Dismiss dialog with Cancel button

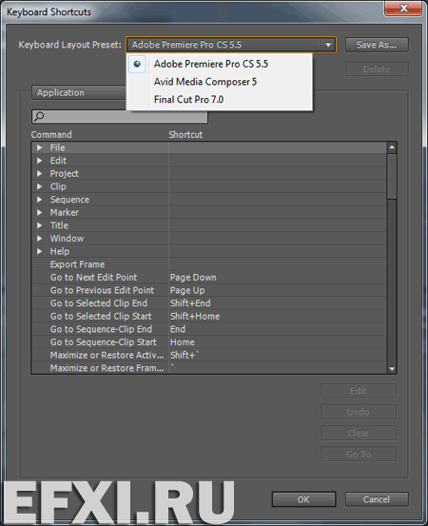point(377,499)
